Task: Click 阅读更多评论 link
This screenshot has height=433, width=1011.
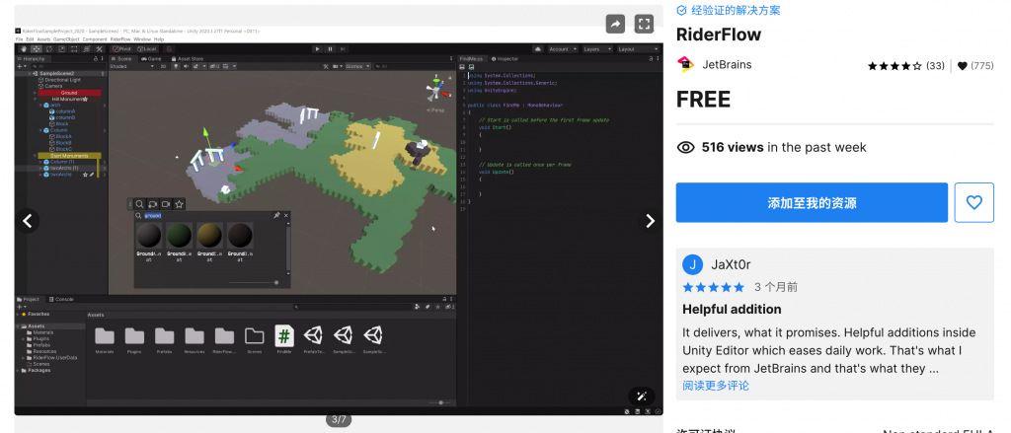Action: click(x=716, y=386)
